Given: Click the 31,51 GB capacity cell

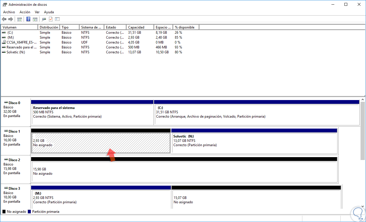Looking at the screenshot, I should (x=134, y=33).
